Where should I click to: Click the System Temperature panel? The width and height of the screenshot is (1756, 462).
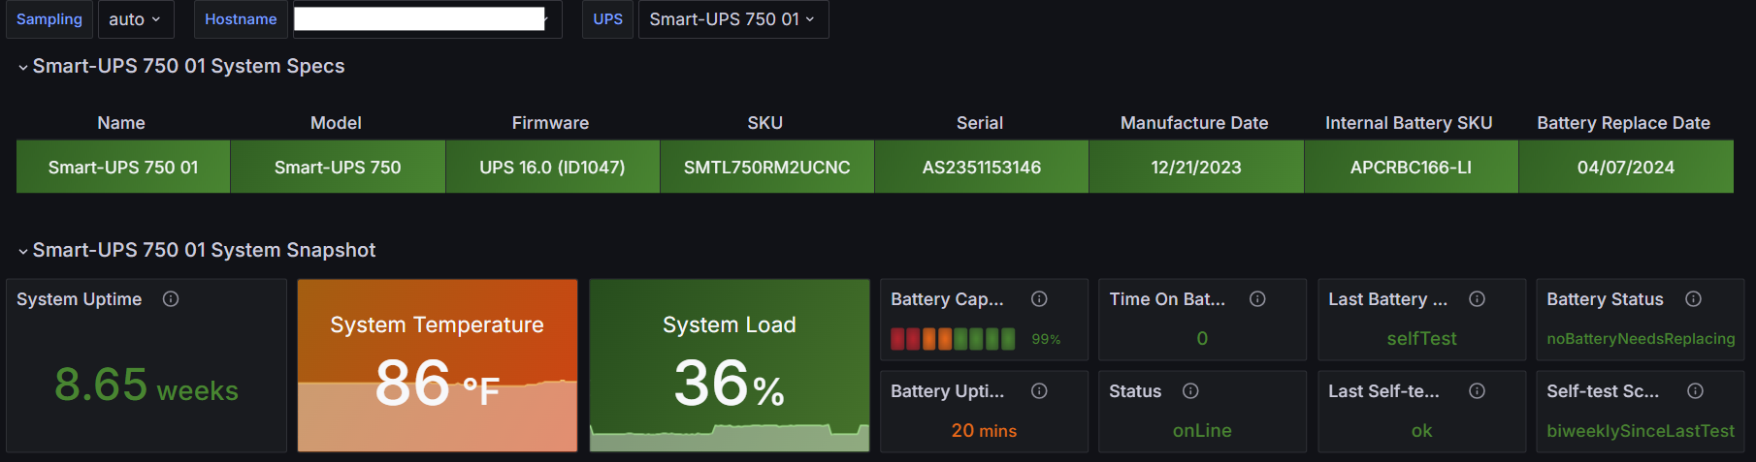[x=437, y=366]
